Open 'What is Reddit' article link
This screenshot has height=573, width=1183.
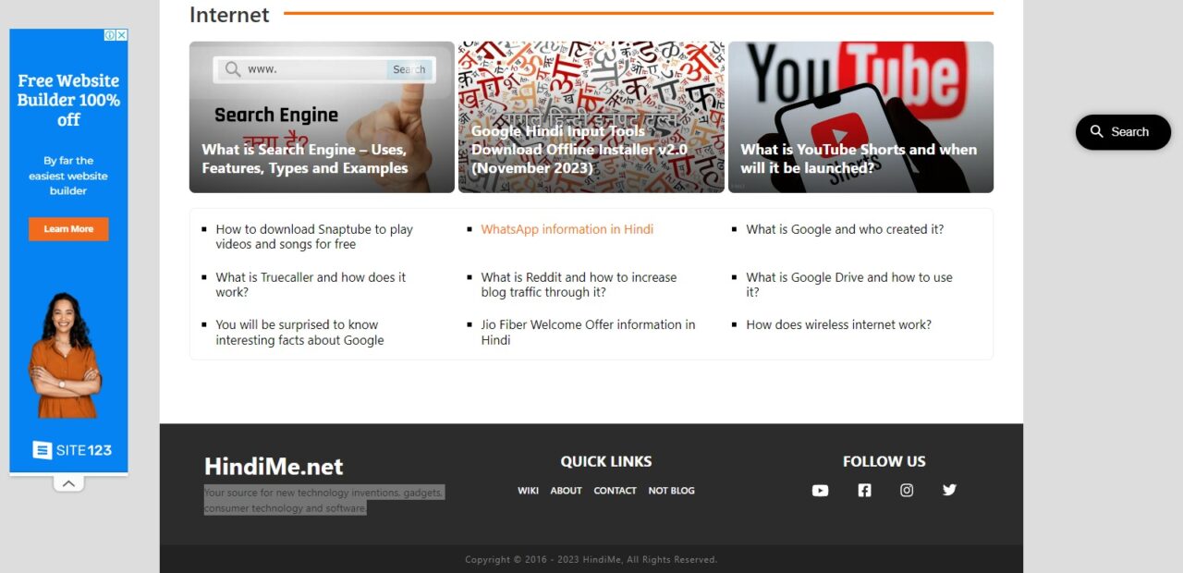[579, 285]
